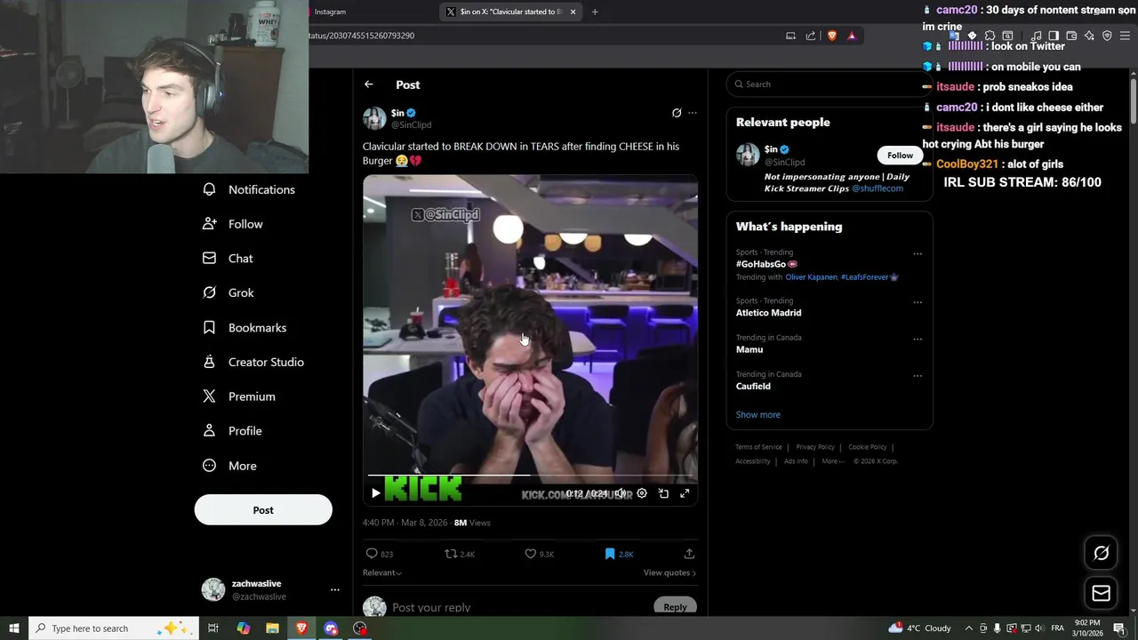Open the Brave hamburger menu
1138x640 pixels.
pyautogui.click(x=1125, y=36)
